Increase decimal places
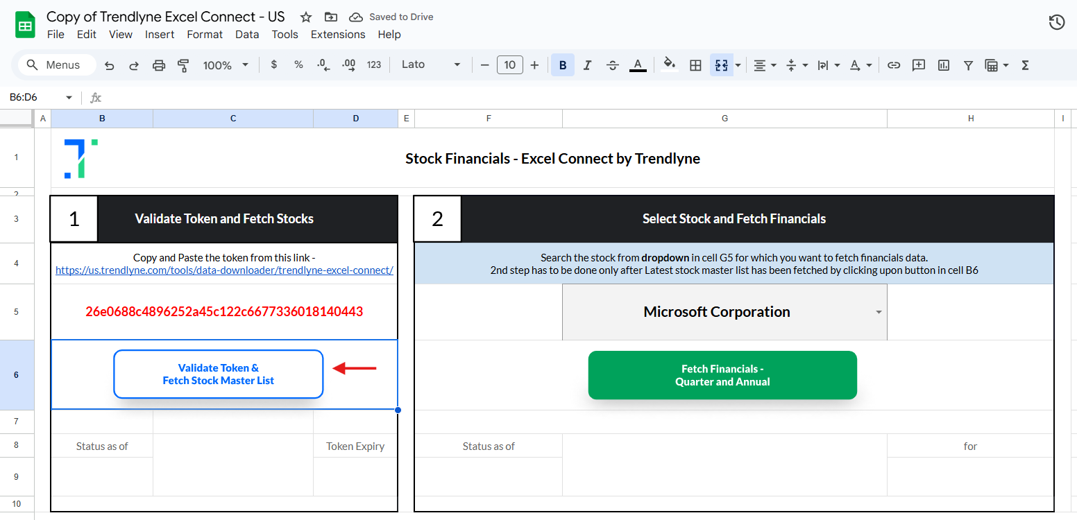This screenshot has width=1077, height=520. point(349,64)
